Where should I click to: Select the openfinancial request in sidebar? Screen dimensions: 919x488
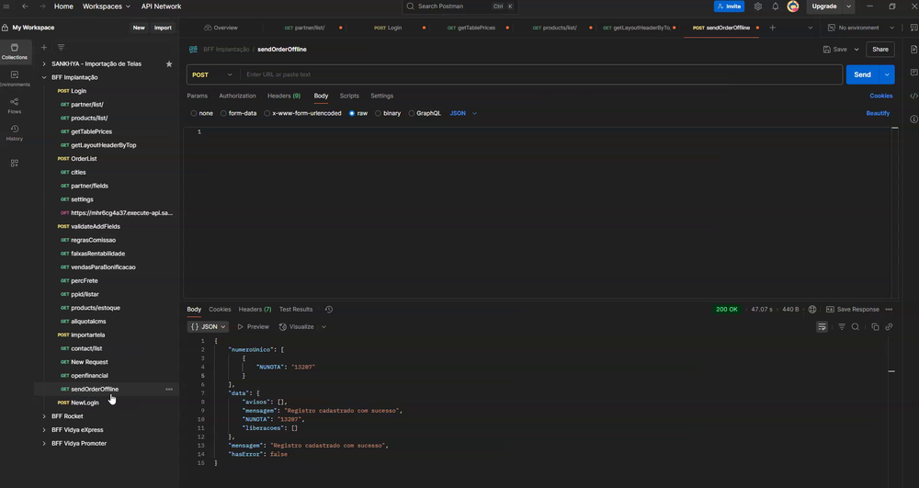point(89,376)
